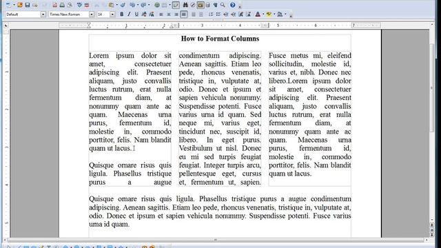The height and width of the screenshot is (248, 441).
Task: Align text left
Action: (x=161, y=14)
